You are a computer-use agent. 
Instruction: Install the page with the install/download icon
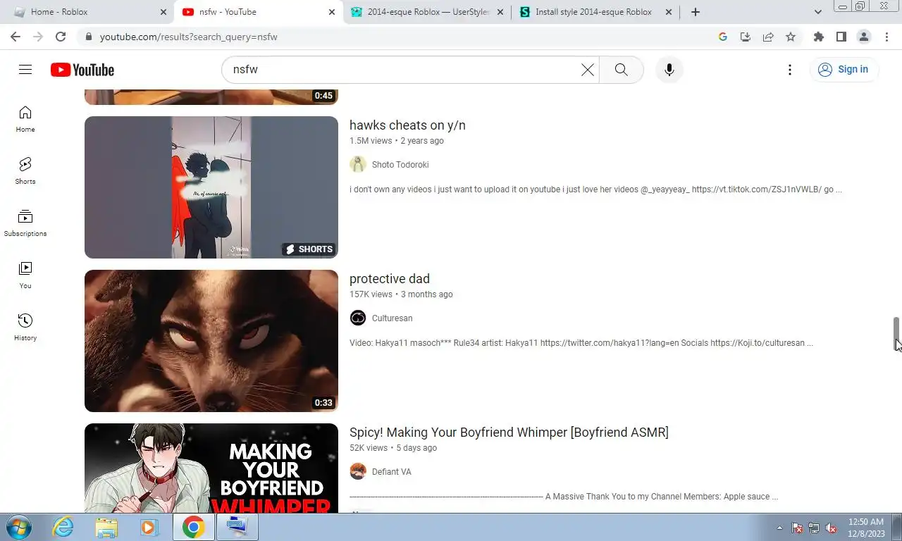746,37
